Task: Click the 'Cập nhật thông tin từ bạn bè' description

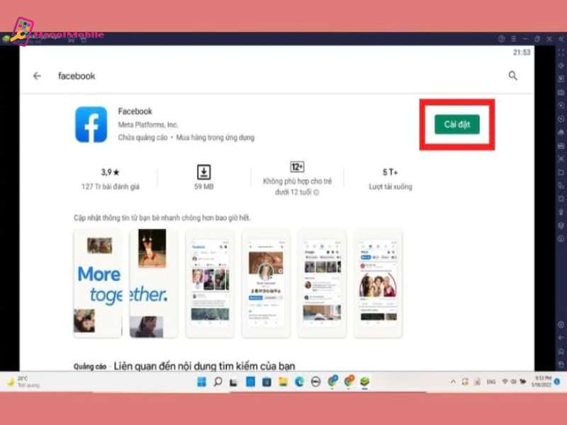Action: tap(162, 218)
